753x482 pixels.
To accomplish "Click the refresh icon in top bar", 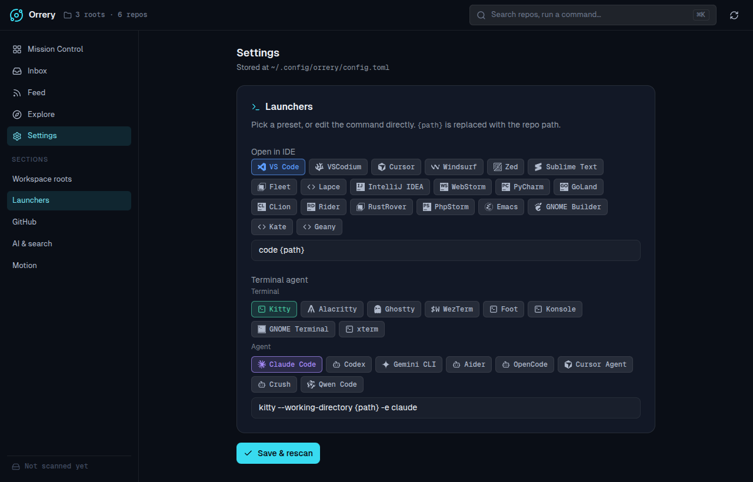I will (734, 15).
